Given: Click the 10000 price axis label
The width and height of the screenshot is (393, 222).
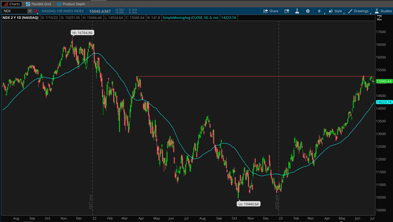Looking at the screenshot, I should coord(381,210).
